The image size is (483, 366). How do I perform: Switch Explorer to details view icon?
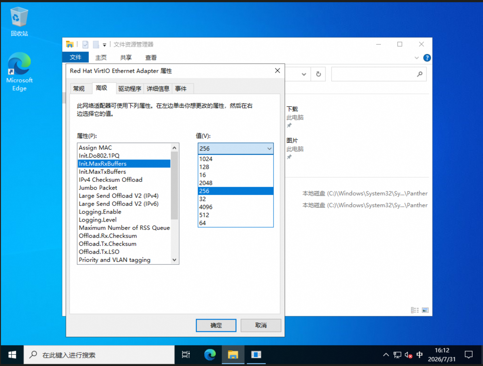click(415, 310)
